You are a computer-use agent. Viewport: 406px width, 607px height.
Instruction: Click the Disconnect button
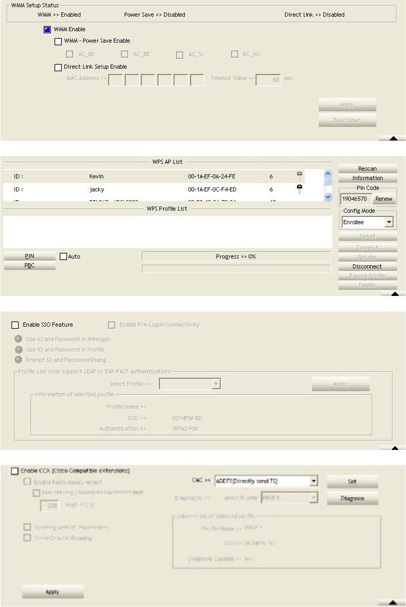click(x=368, y=266)
